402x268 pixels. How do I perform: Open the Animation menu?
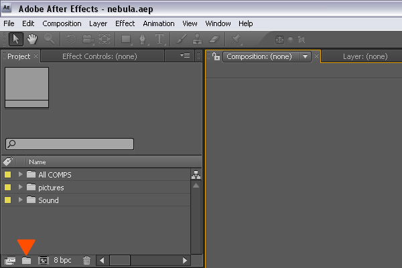click(x=159, y=23)
